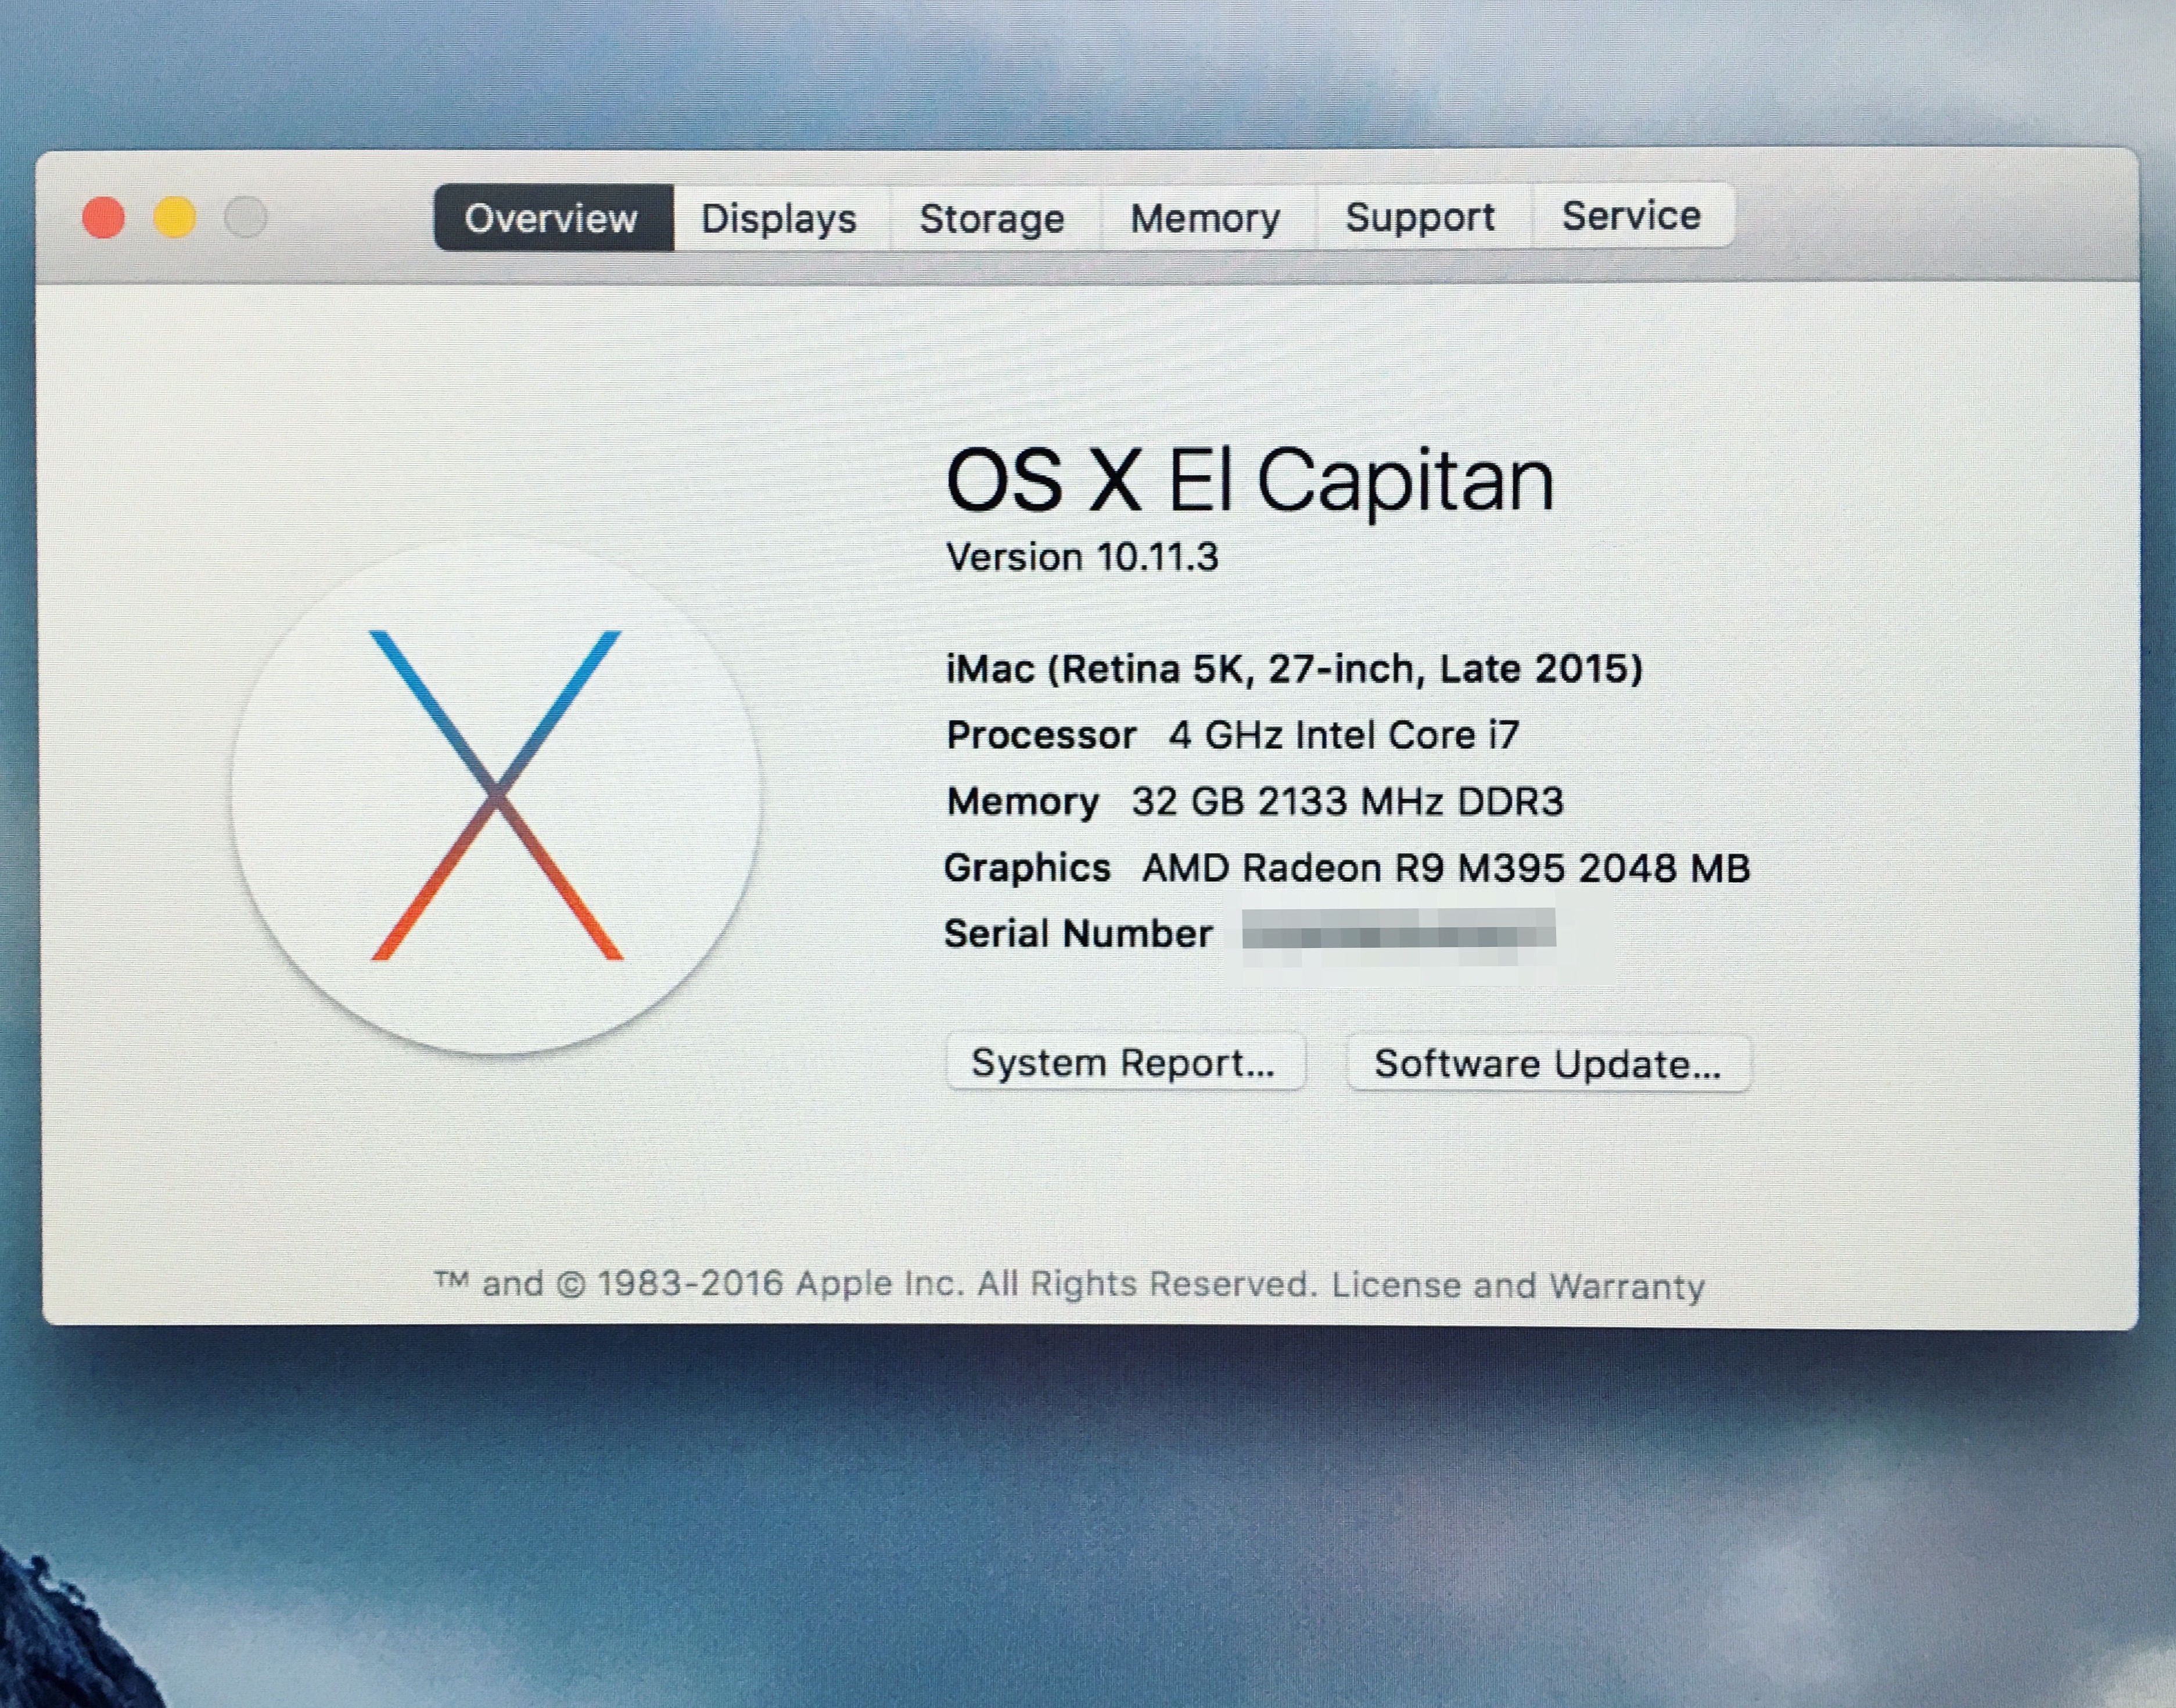Click Version 10.11.3 to reveal build number

pyautogui.click(x=1082, y=557)
